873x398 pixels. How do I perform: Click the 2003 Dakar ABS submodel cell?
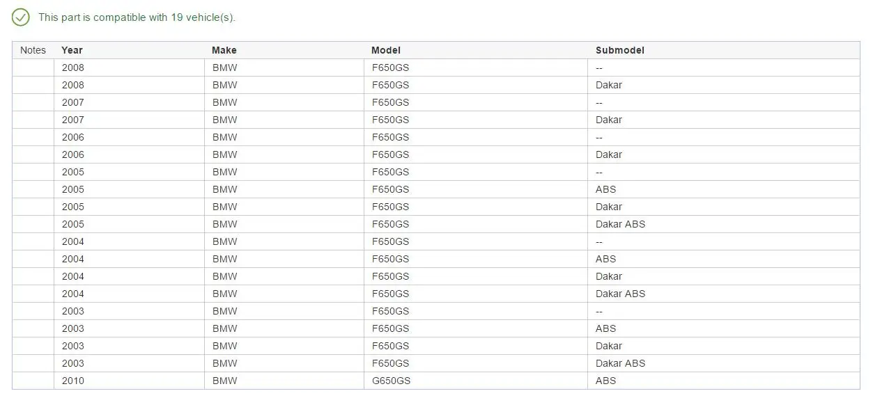pyautogui.click(x=620, y=363)
